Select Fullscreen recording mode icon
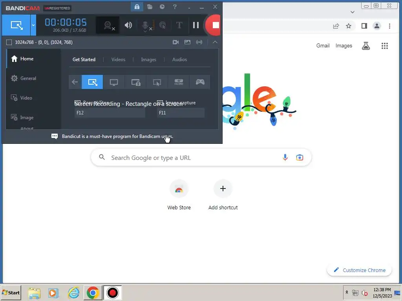 click(x=114, y=82)
